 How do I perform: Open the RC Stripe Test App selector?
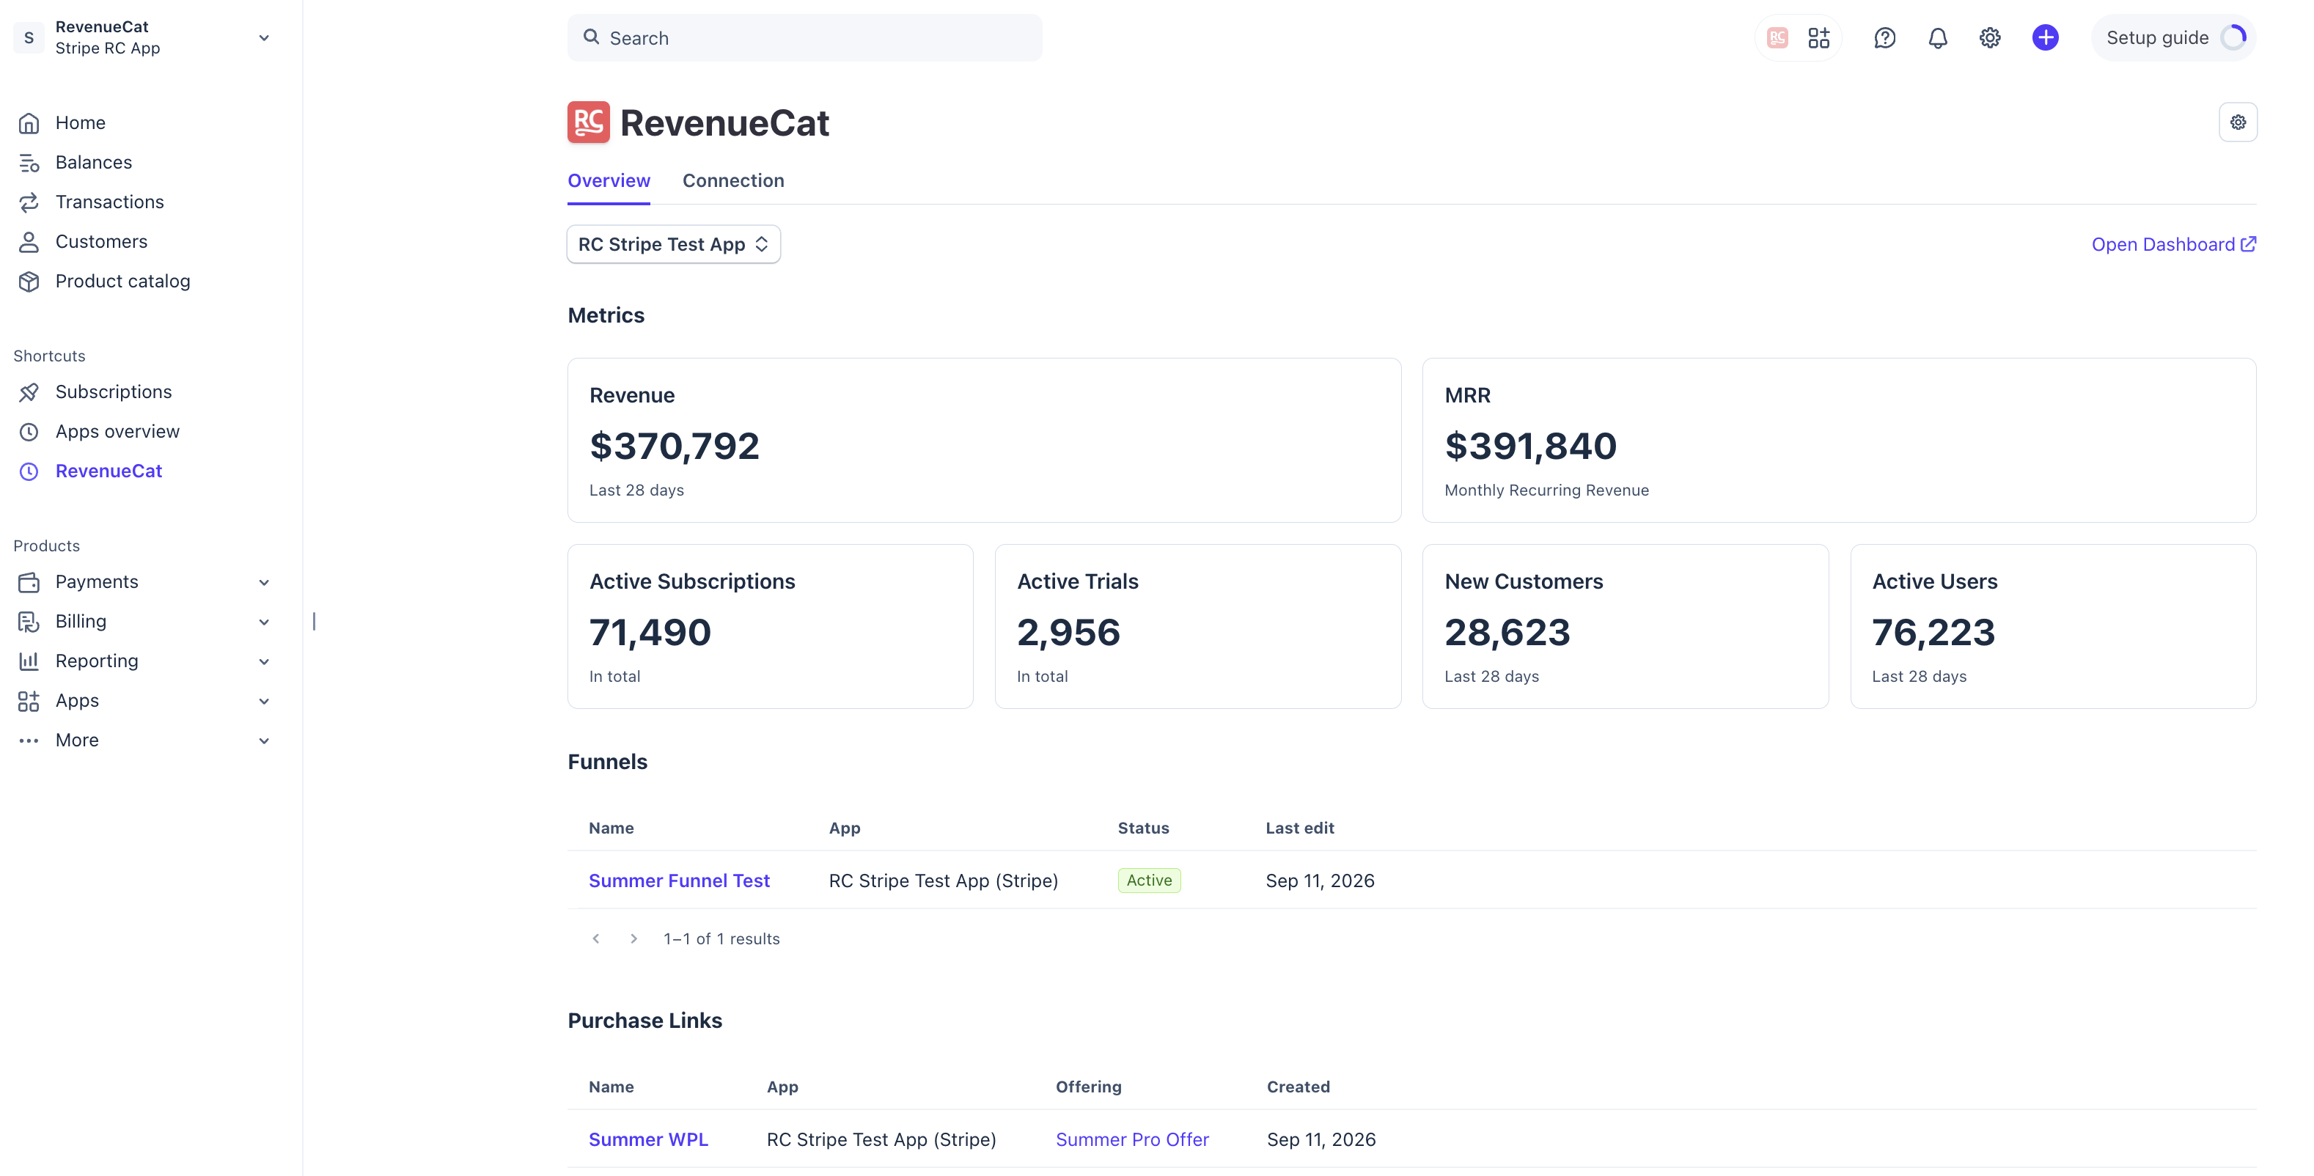tap(673, 244)
